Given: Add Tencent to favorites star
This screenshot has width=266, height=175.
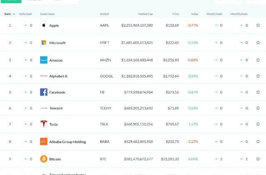Looking at the screenshot, I should click(x=258, y=108).
